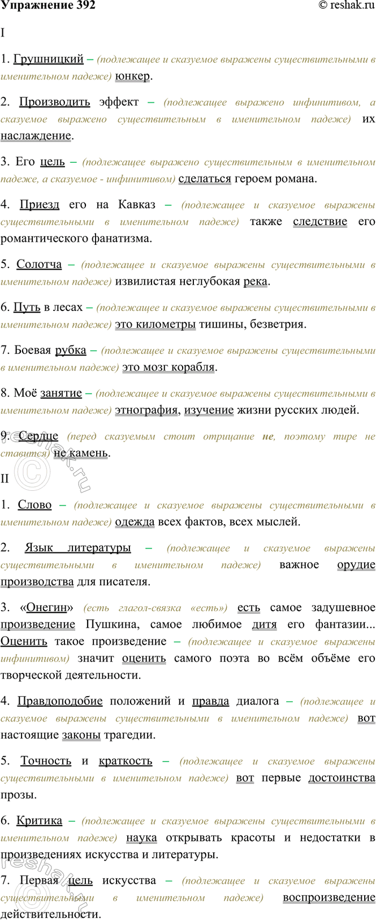Image resolution: width=376 pixels, height=920 pixels.
Task: Click the underlined phrase "это мозг корабля"
Action: pos(168,368)
